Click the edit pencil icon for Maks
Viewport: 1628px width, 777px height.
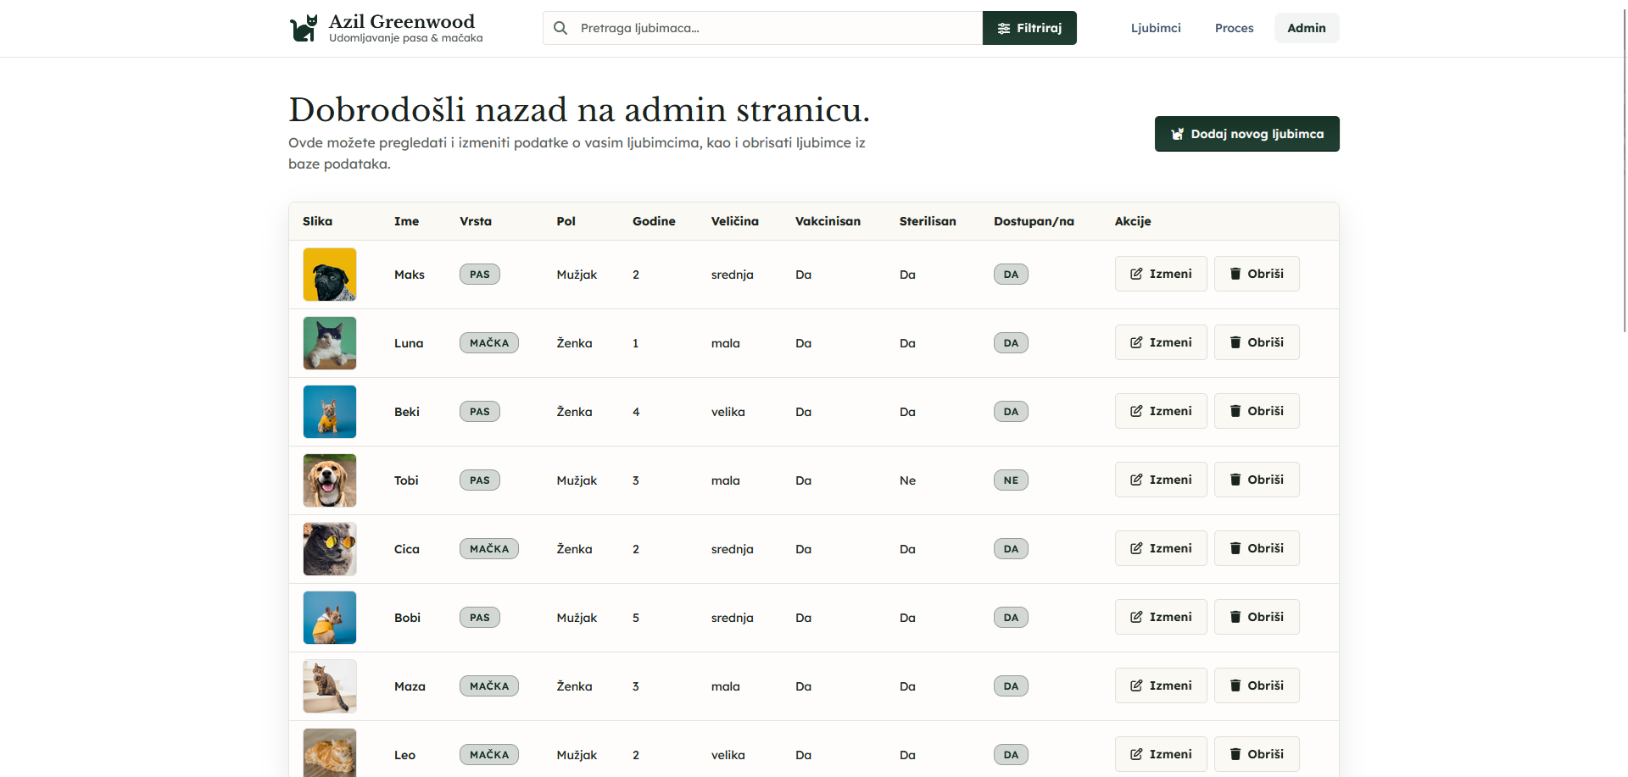pyautogui.click(x=1136, y=274)
